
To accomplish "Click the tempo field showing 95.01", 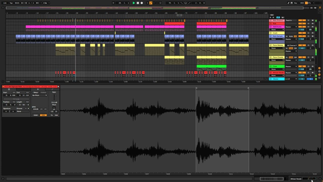I will [x=17, y=3].
